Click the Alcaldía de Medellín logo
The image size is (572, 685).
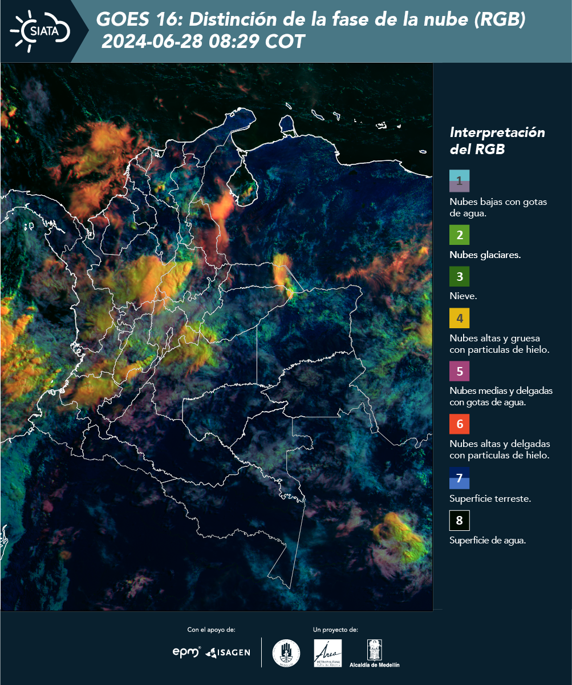pos(374,654)
